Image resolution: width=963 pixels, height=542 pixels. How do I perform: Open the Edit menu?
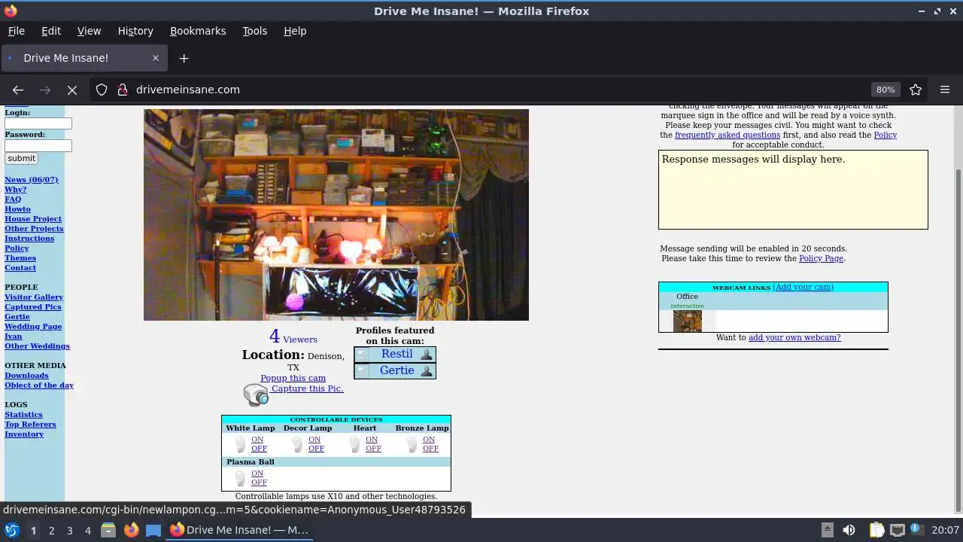[x=51, y=31]
